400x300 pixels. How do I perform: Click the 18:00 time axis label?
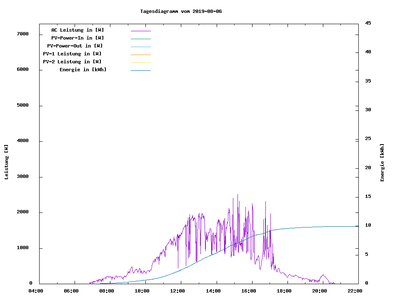point(284,291)
